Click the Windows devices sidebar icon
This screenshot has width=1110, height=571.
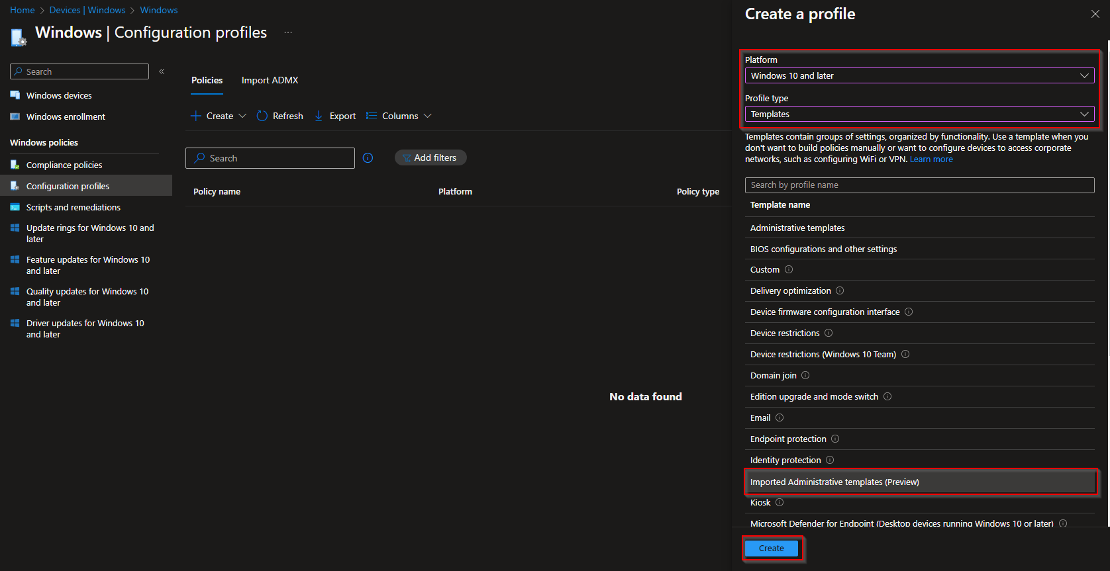pos(15,95)
